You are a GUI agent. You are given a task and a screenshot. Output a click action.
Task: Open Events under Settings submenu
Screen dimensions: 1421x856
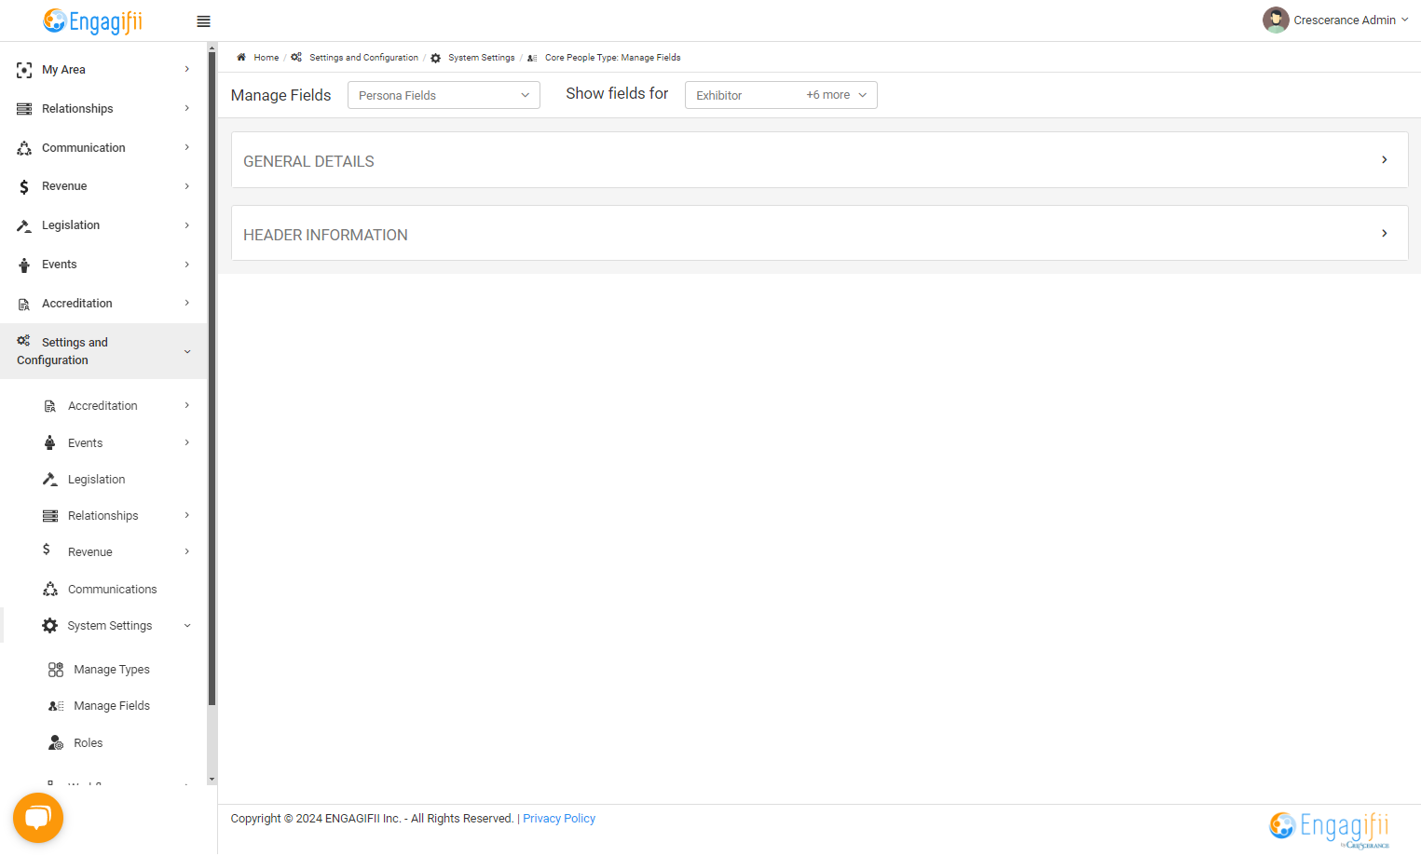click(x=86, y=443)
